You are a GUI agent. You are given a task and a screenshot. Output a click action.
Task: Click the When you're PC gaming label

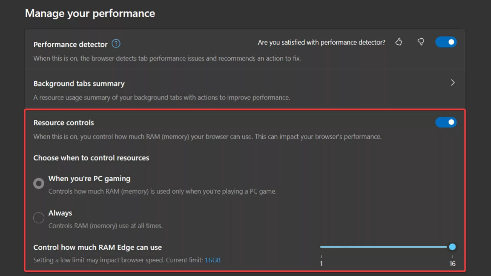click(x=90, y=179)
